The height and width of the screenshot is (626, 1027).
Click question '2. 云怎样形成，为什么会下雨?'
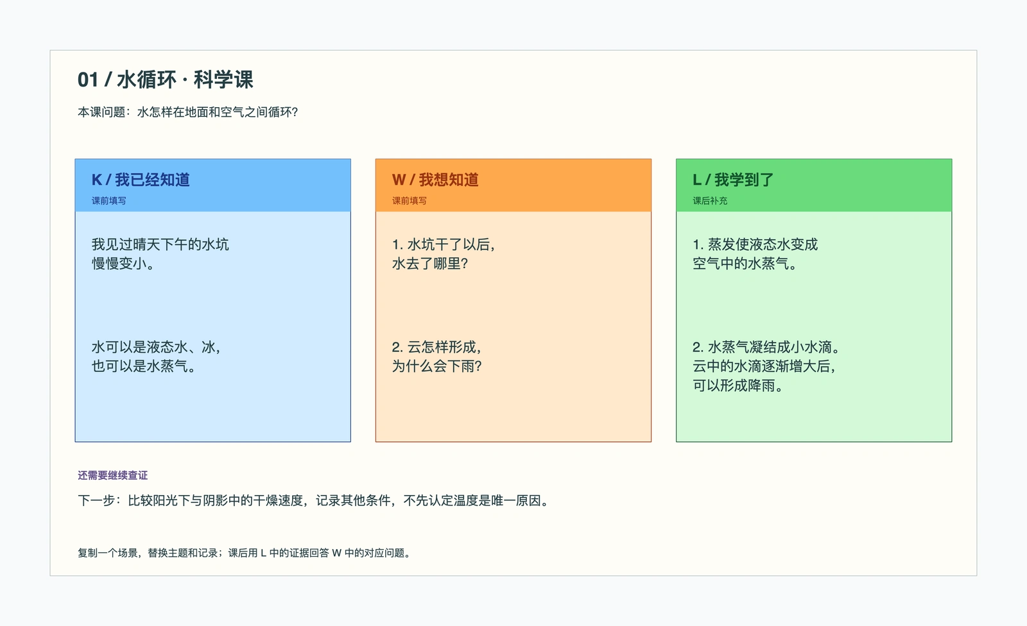click(437, 357)
